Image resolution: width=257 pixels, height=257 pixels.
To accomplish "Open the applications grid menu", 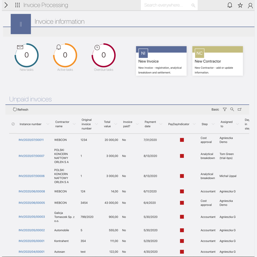I will (x=17, y=5).
